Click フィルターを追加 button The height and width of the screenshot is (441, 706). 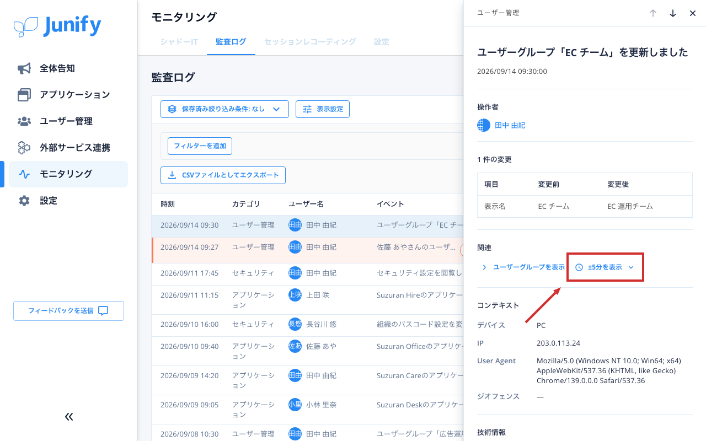(200, 146)
